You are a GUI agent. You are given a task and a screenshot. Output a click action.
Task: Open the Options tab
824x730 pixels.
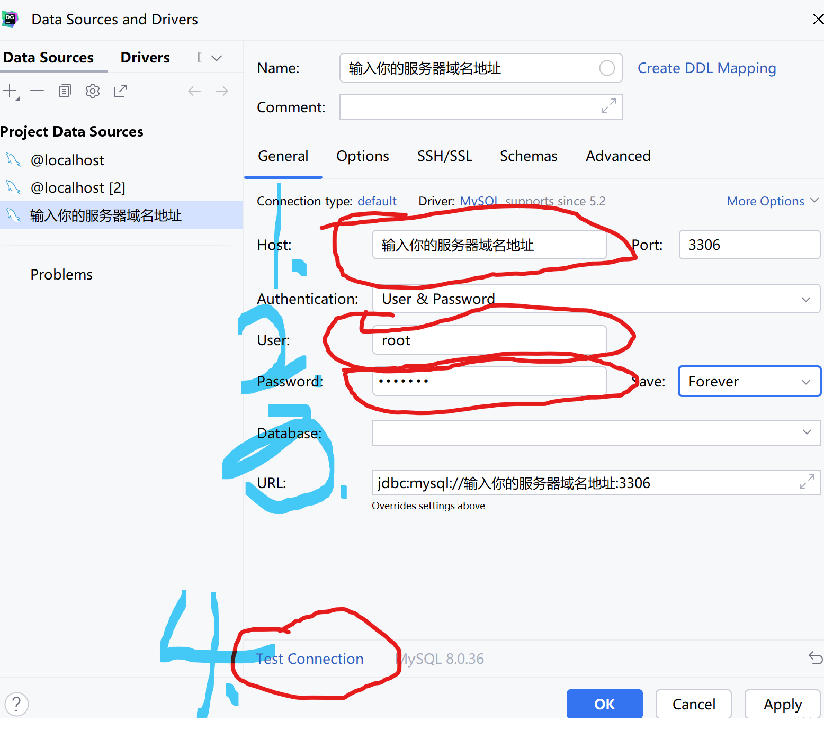point(363,156)
